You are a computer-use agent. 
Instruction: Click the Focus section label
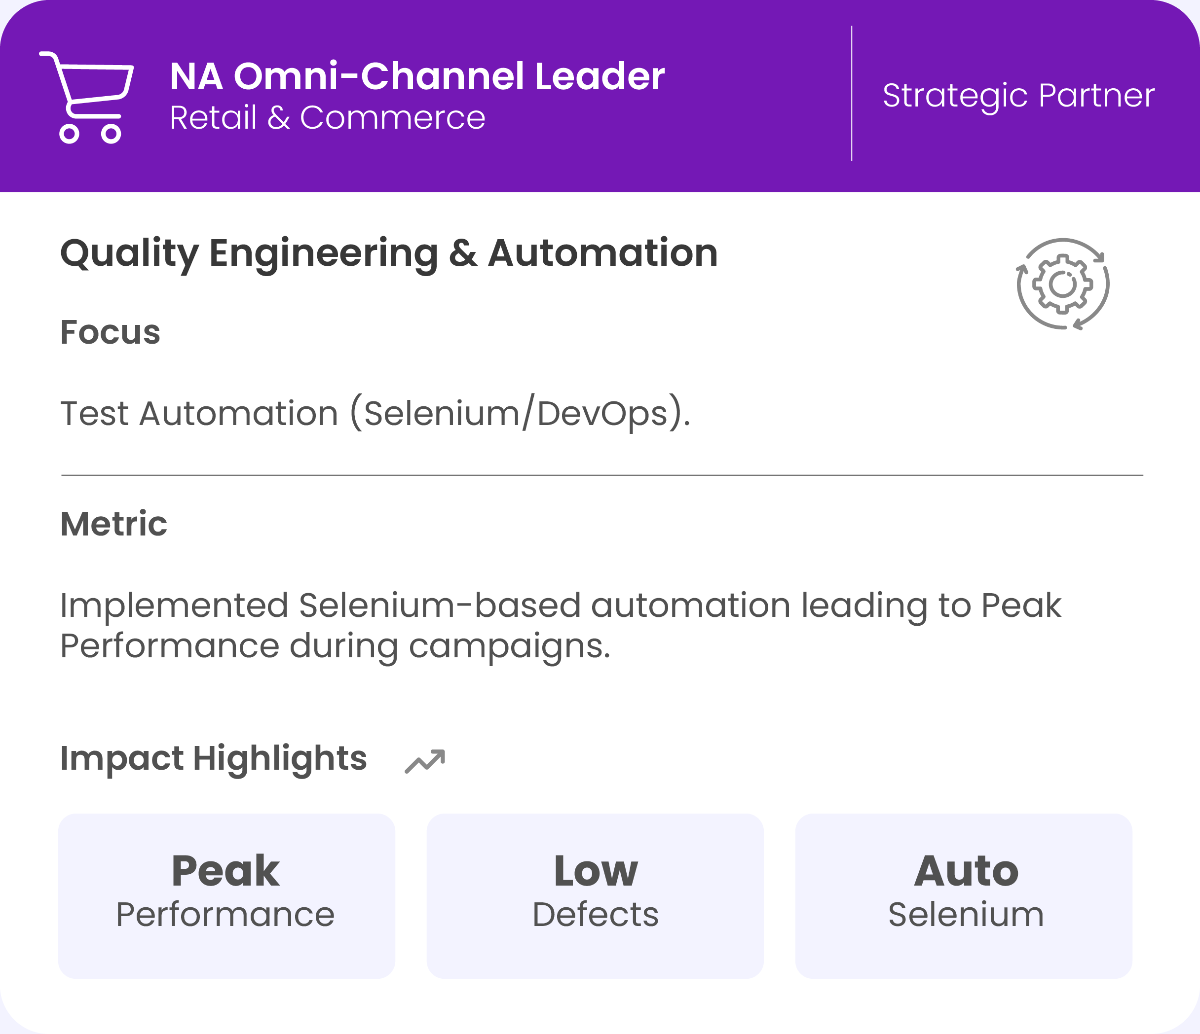point(110,332)
